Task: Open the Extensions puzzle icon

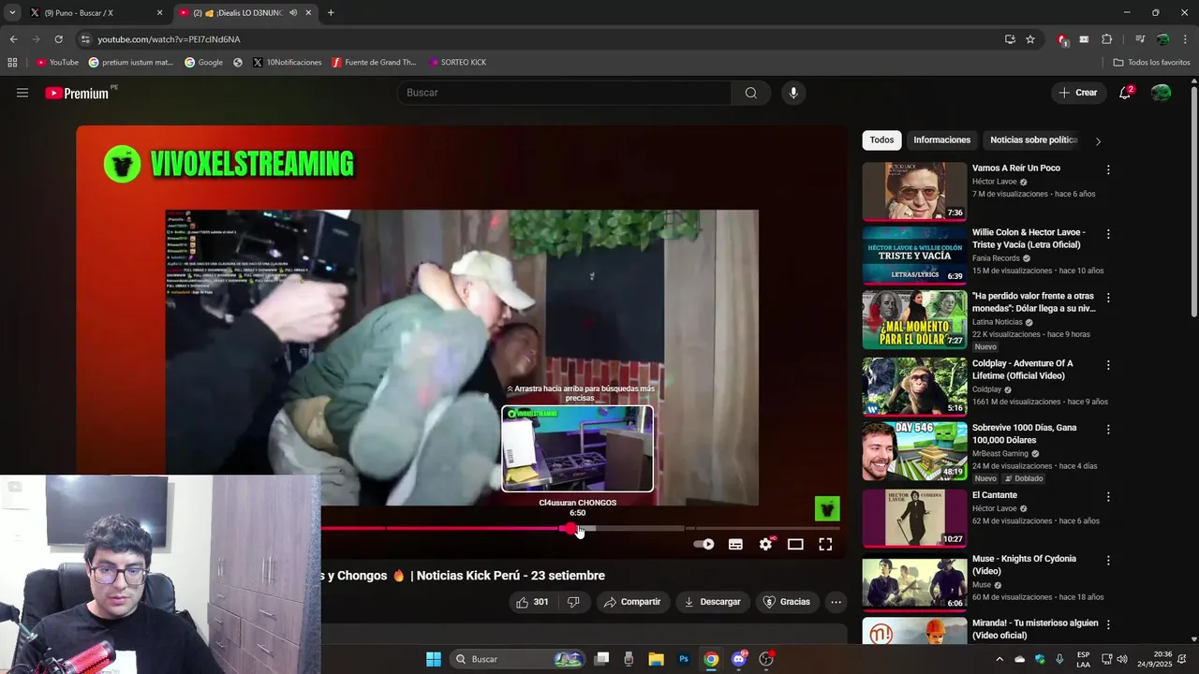Action: [x=1106, y=39]
